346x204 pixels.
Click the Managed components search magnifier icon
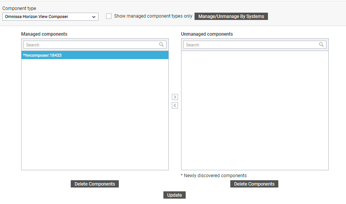coord(161,45)
